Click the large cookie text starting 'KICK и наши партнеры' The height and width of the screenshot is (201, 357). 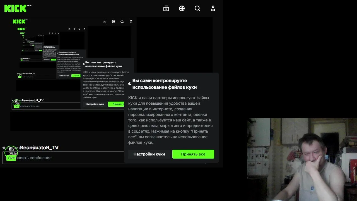[x=170, y=120]
